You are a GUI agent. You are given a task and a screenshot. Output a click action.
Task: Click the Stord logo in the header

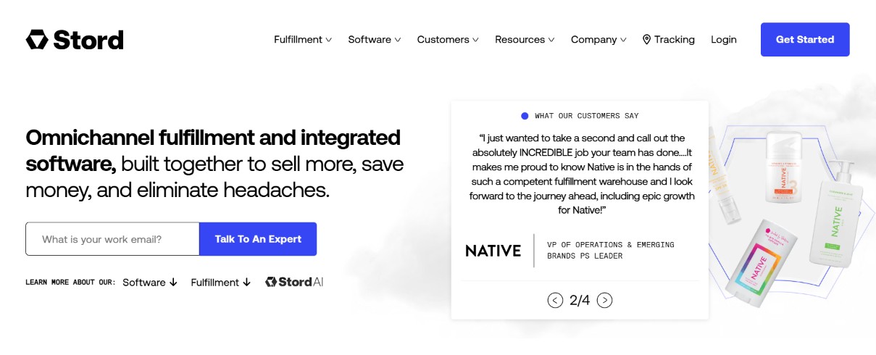pos(75,39)
